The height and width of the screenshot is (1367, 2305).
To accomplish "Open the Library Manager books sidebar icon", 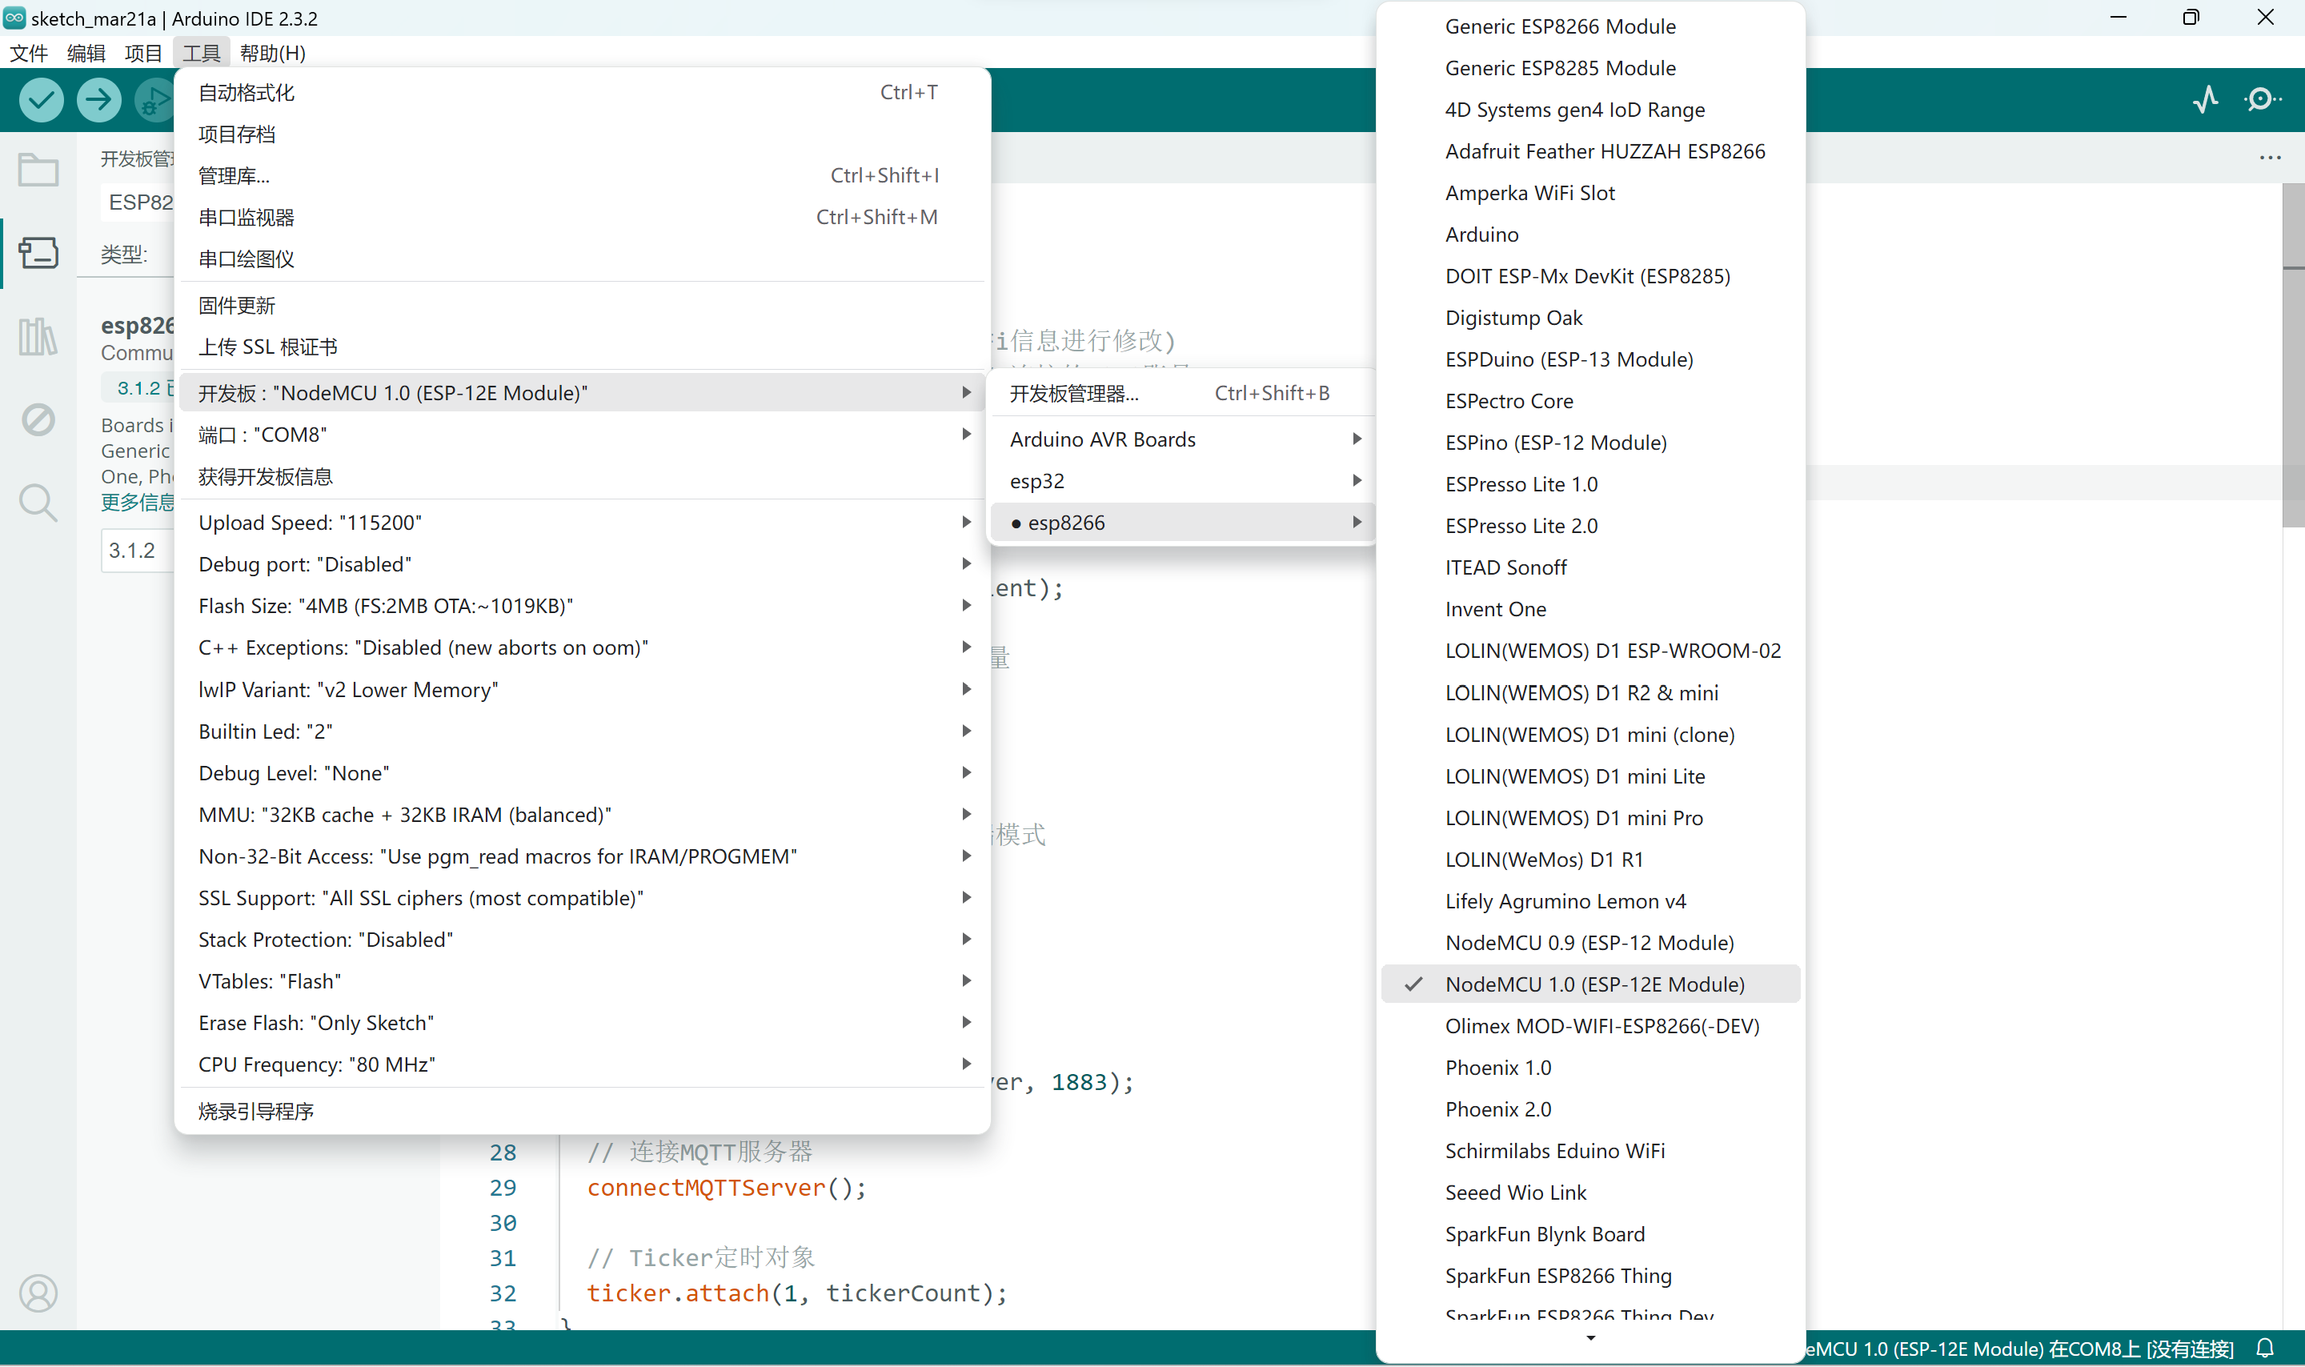I will point(38,336).
